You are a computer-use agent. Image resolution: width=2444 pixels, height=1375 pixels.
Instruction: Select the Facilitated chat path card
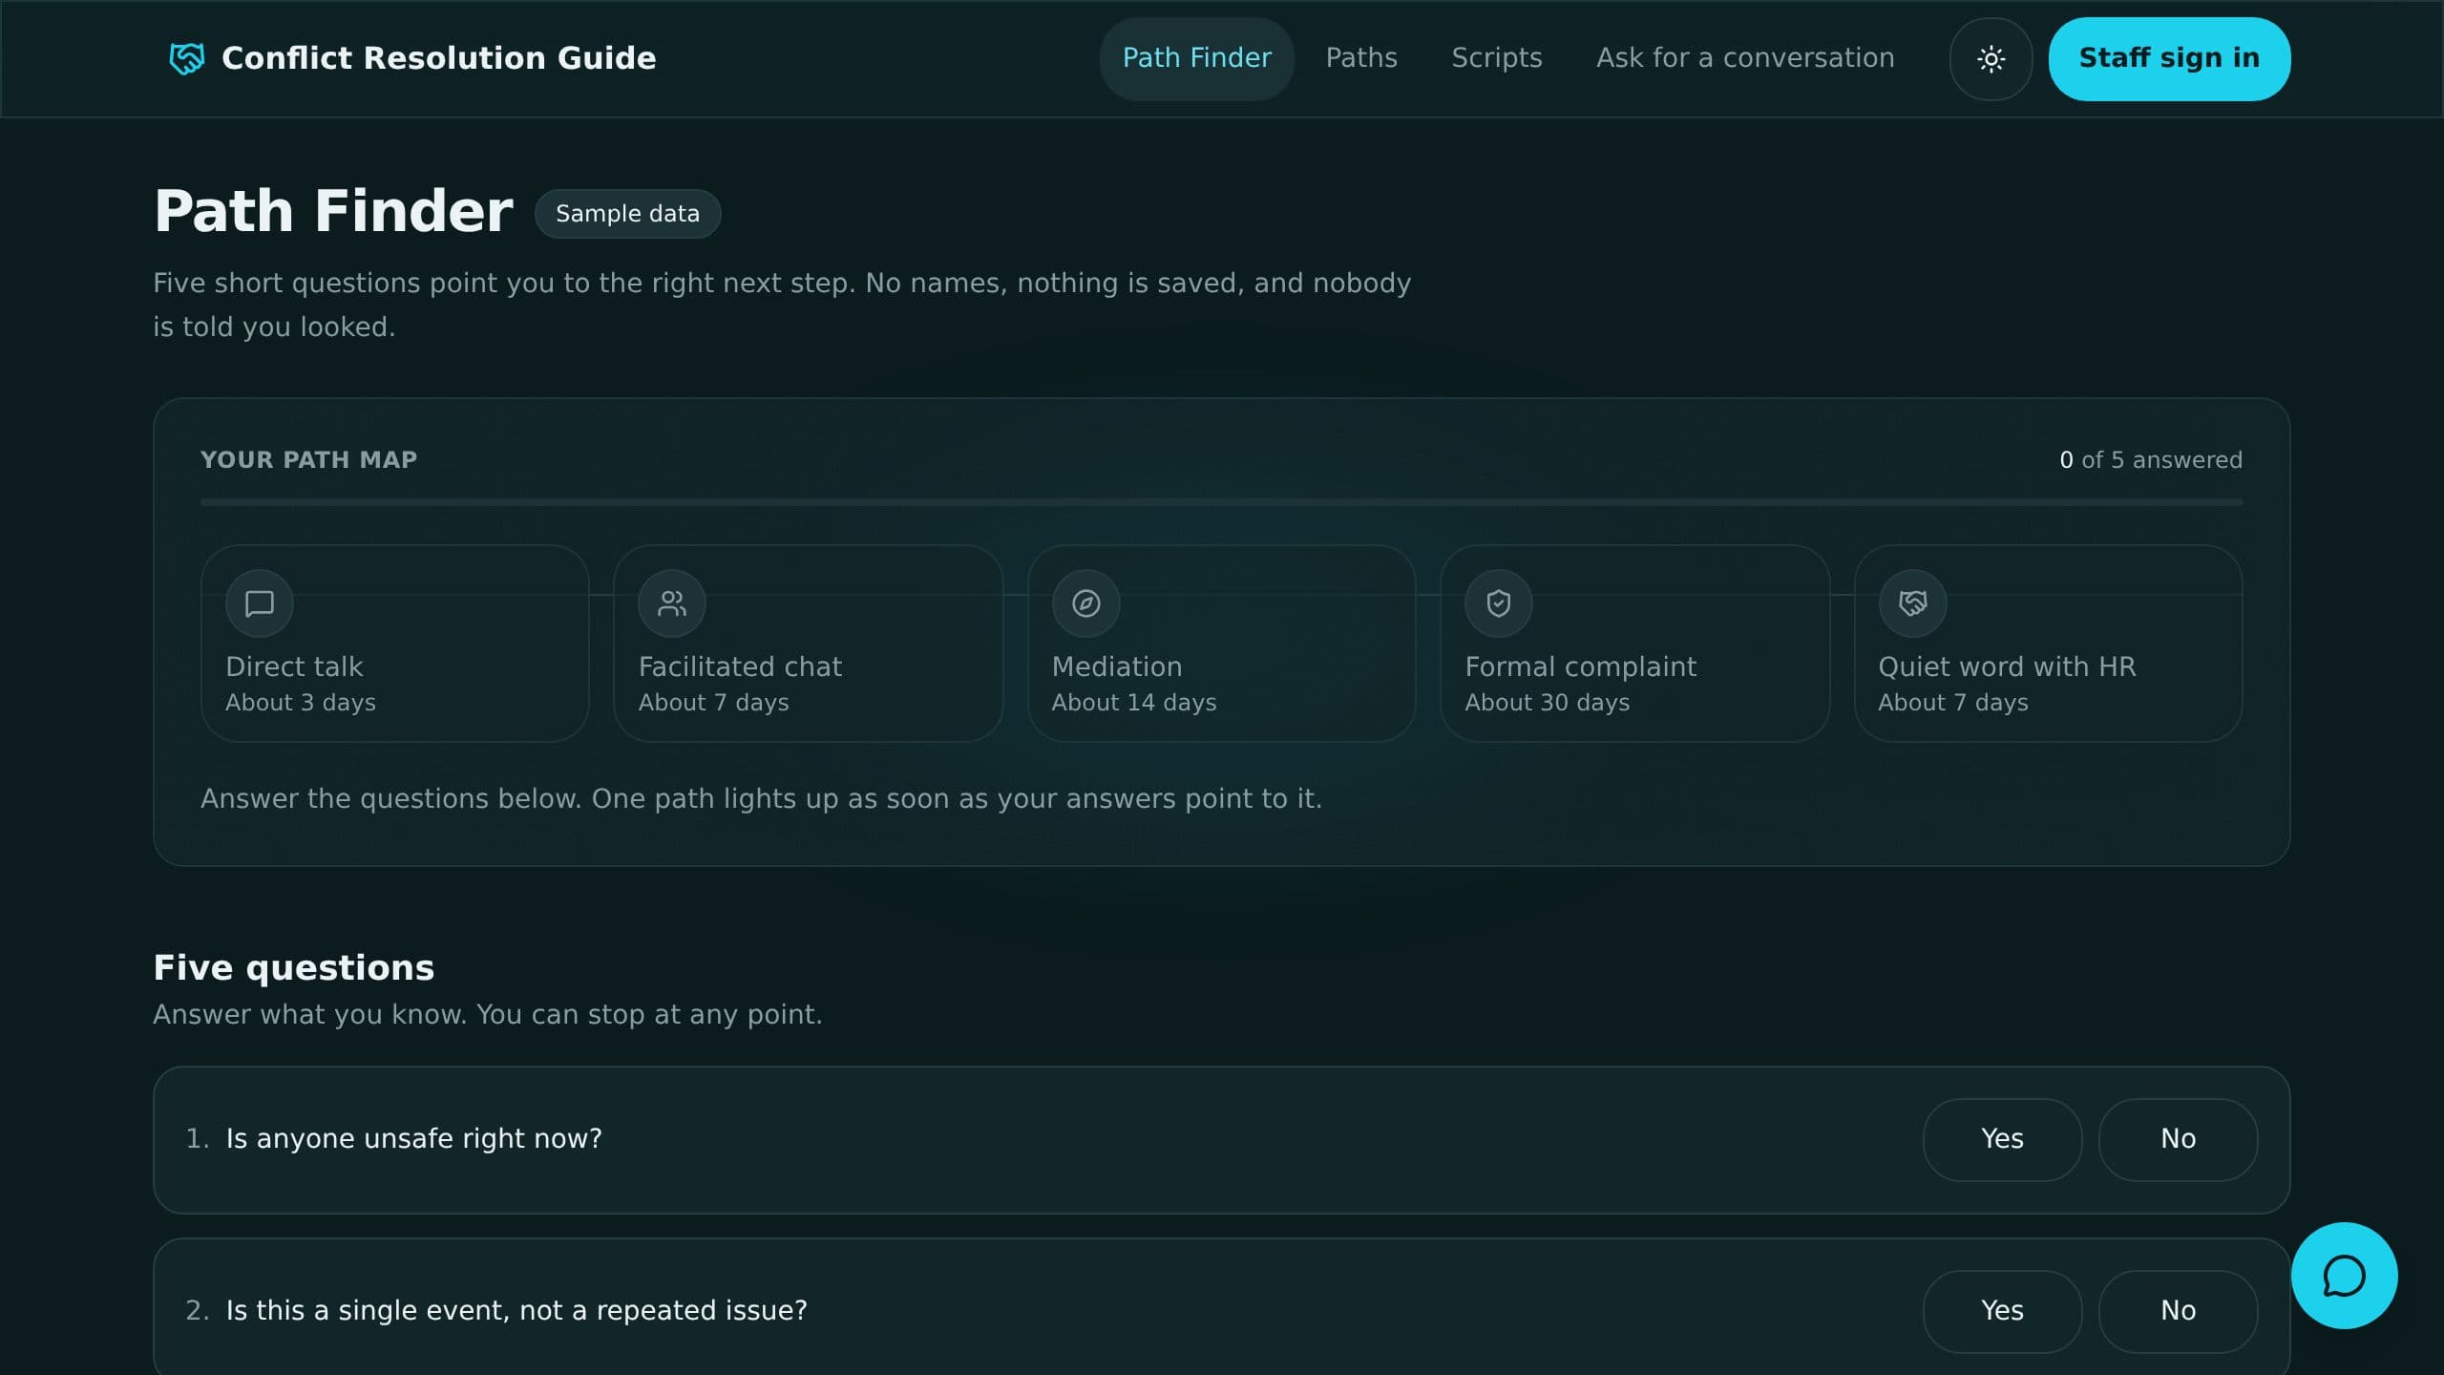(808, 643)
